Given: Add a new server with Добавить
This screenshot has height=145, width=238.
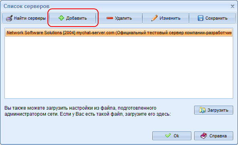Looking at the screenshot, I should [x=72, y=18].
